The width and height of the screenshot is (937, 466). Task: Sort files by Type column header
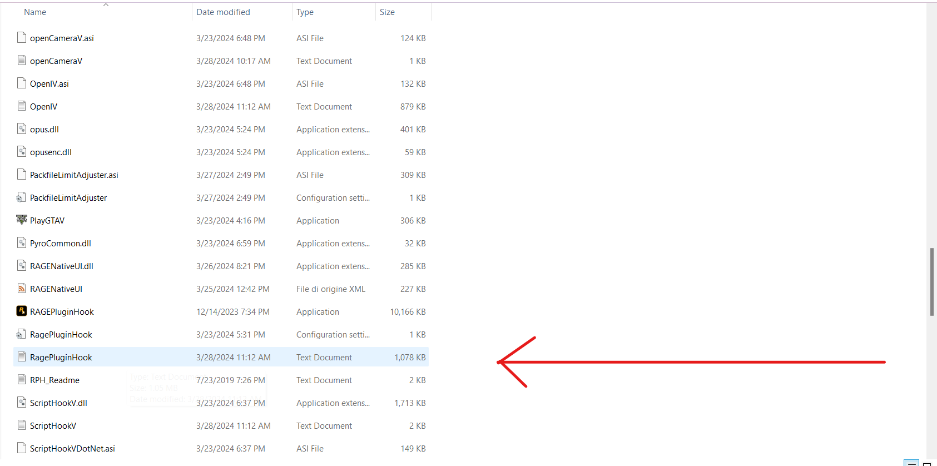coord(305,12)
